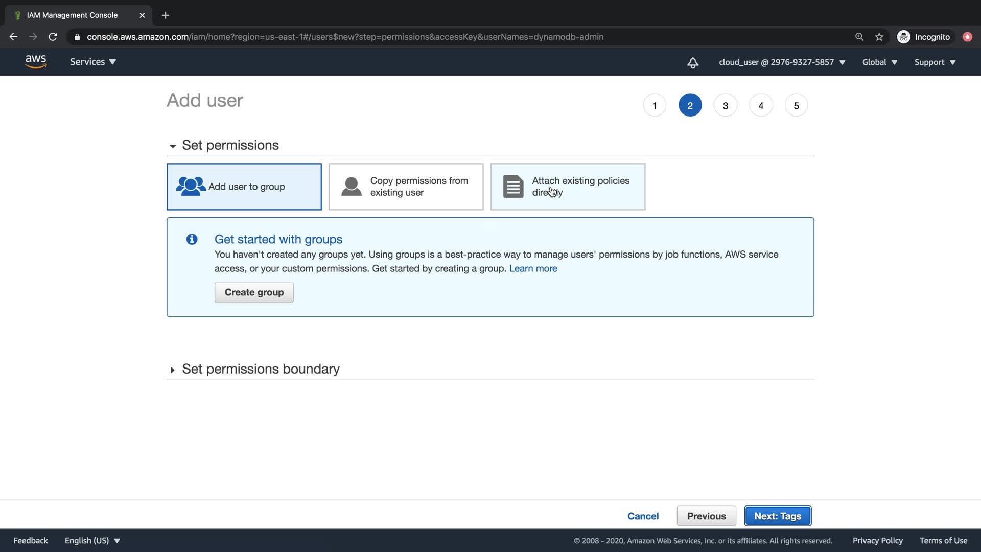The height and width of the screenshot is (552, 981).
Task: Click the browser back arrow
Action: point(13,37)
